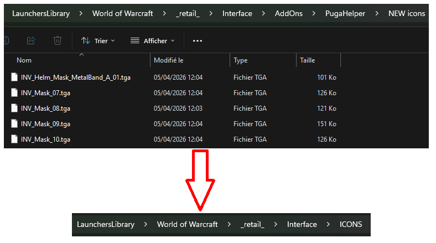
Task: Click the share icon in toolbar
Action: click(x=31, y=40)
